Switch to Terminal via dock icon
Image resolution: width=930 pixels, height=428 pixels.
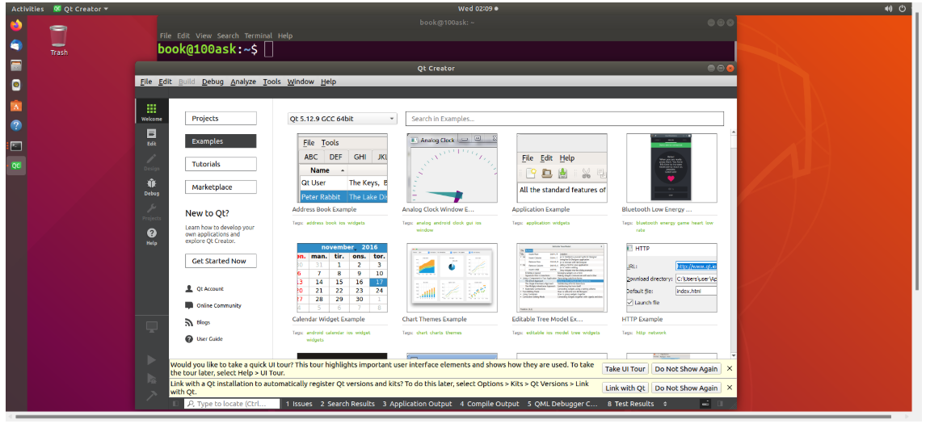coord(16,145)
